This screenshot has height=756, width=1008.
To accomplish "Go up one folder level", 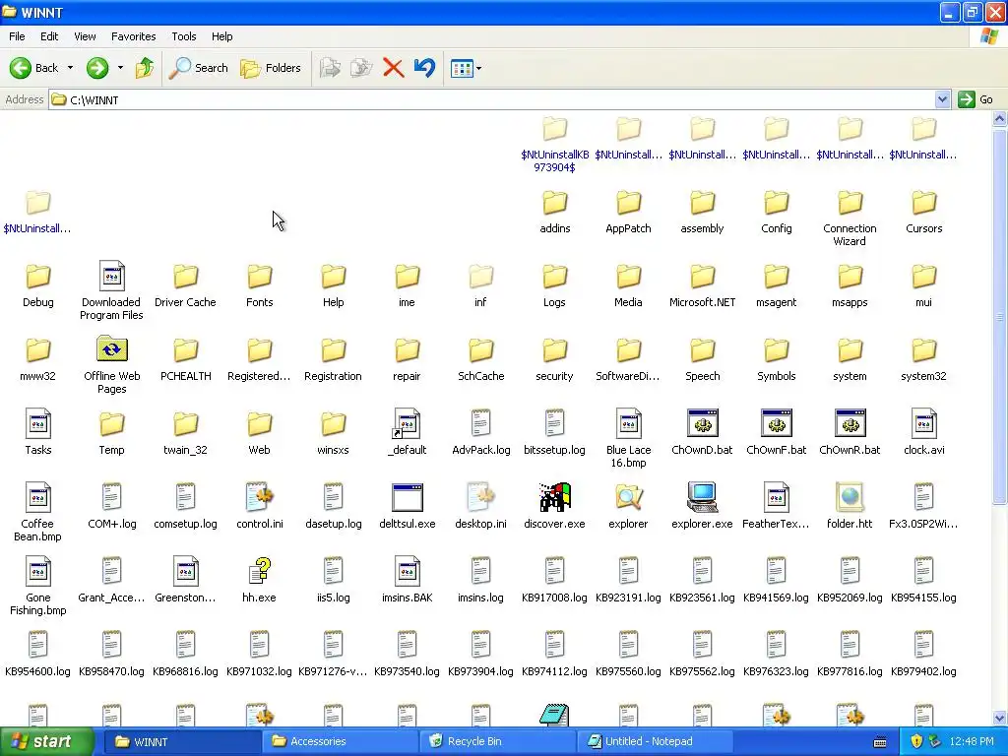I will pos(145,68).
